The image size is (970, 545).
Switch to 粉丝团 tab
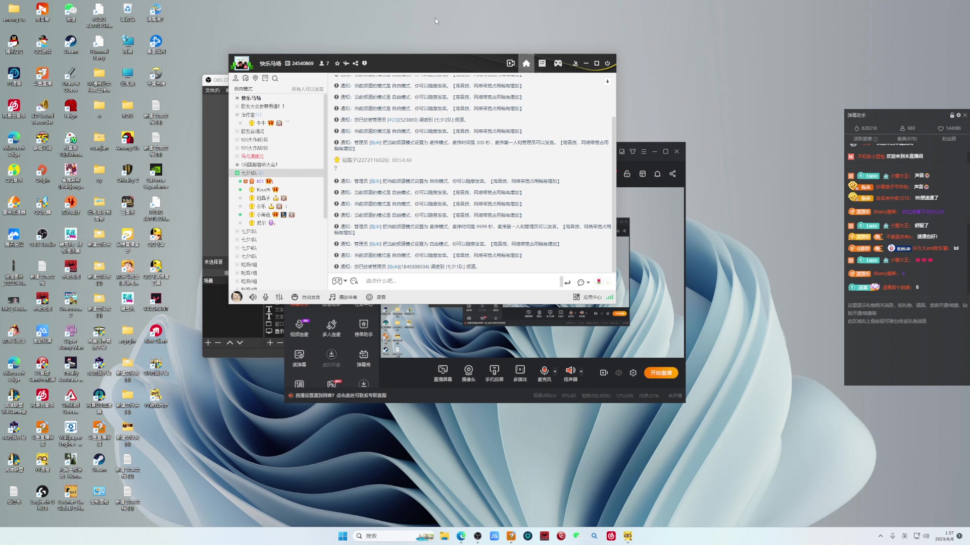coord(949,139)
